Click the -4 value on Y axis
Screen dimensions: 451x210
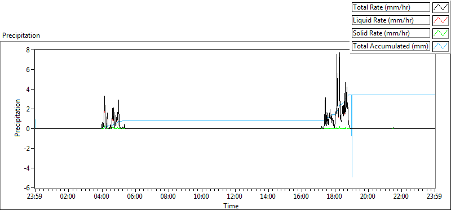(x=27, y=168)
